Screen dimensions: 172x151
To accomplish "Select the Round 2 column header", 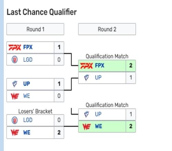I will click(x=107, y=29).
